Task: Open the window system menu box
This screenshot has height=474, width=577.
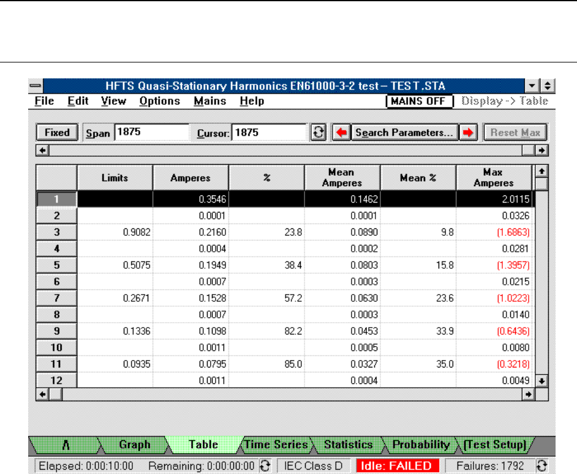Action: 36,86
